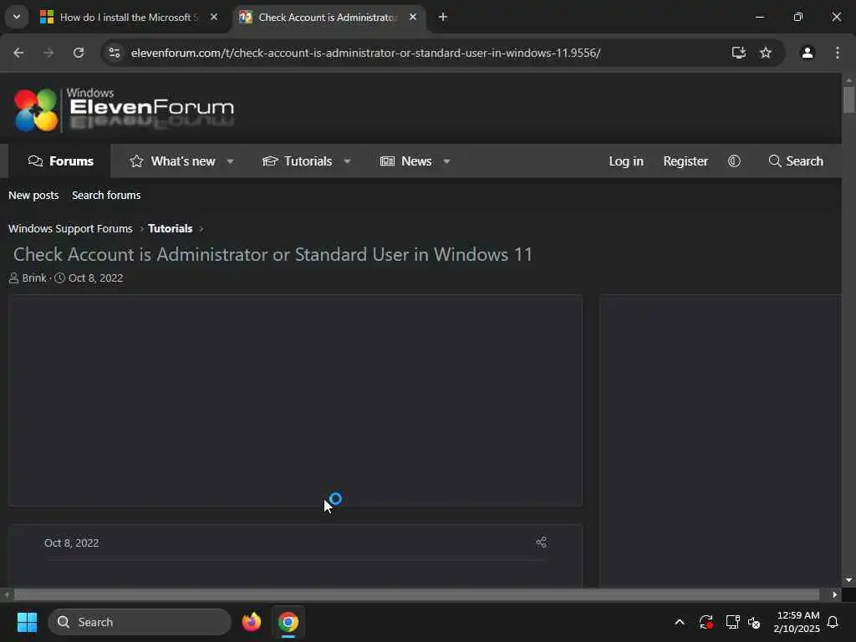The image size is (856, 642).
Task: Expand the News dropdown arrow
Action: pos(446,161)
